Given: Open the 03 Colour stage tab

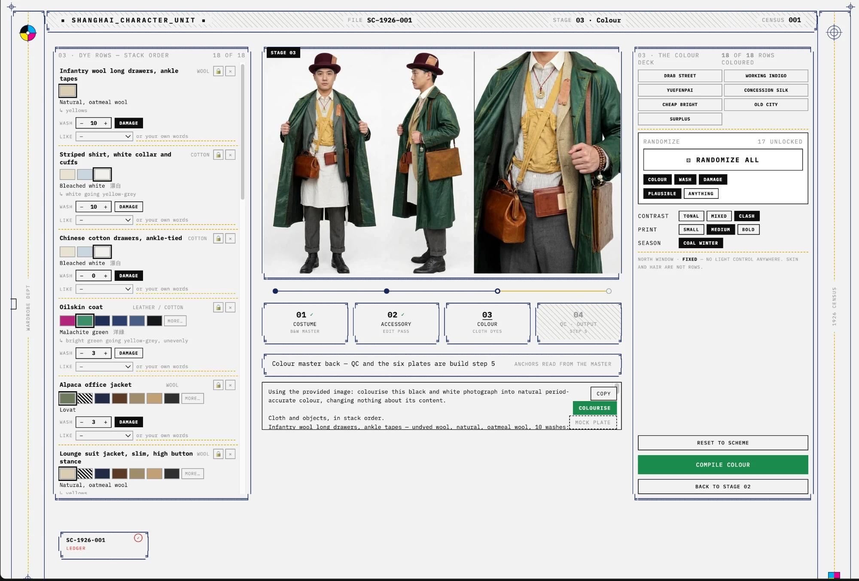Looking at the screenshot, I should (x=487, y=323).
